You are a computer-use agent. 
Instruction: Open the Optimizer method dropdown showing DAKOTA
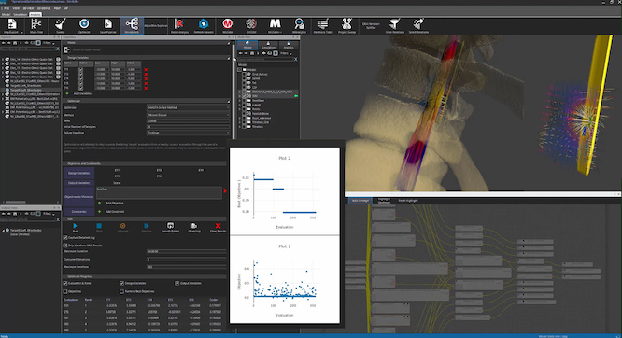click(x=188, y=107)
